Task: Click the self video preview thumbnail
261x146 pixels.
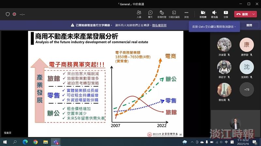Action: point(235,124)
